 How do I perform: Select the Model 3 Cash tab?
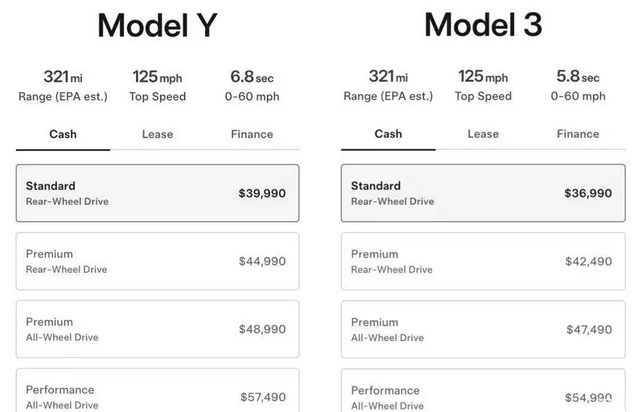point(388,134)
